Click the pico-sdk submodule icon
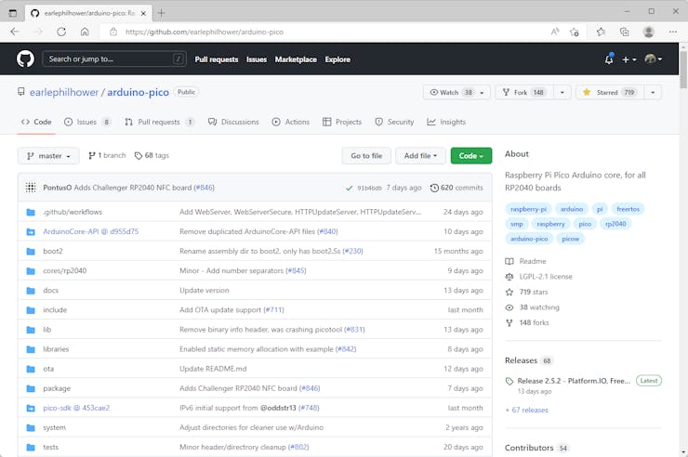Screen dimensions: 688x457 31,408
